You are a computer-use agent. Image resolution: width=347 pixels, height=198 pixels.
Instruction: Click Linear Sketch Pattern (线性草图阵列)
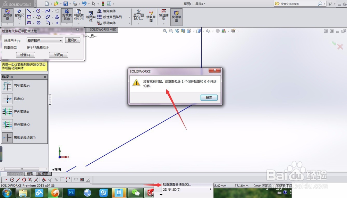110,17
